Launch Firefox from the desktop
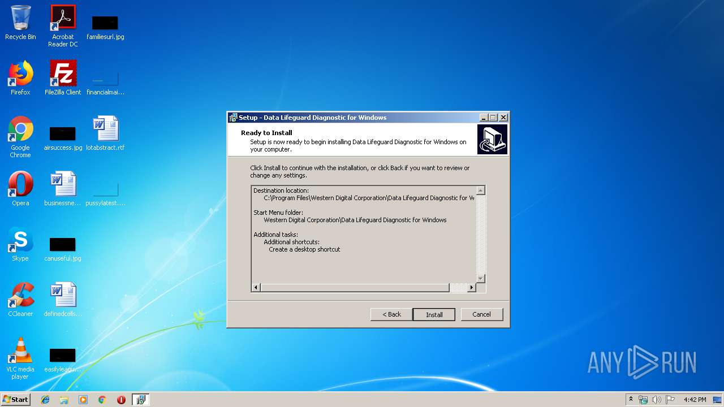This screenshot has height=407, width=724. pos(20,78)
